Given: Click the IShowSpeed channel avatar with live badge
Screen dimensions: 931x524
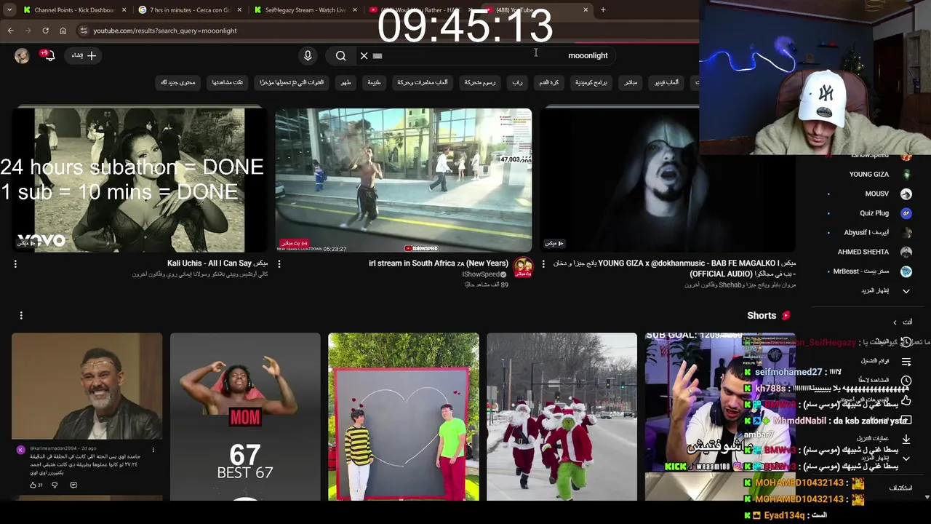Looking at the screenshot, I should pos(523,267).
